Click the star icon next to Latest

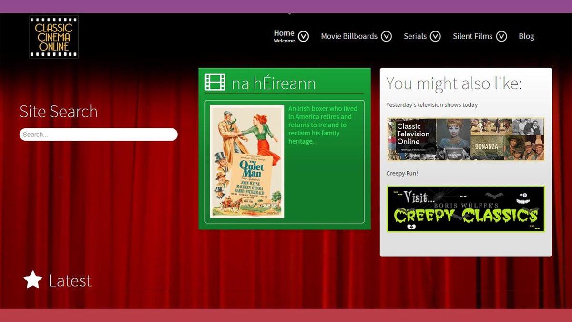31,280
